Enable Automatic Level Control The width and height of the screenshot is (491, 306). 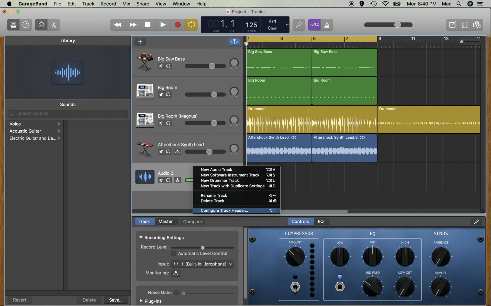(174, 253)
